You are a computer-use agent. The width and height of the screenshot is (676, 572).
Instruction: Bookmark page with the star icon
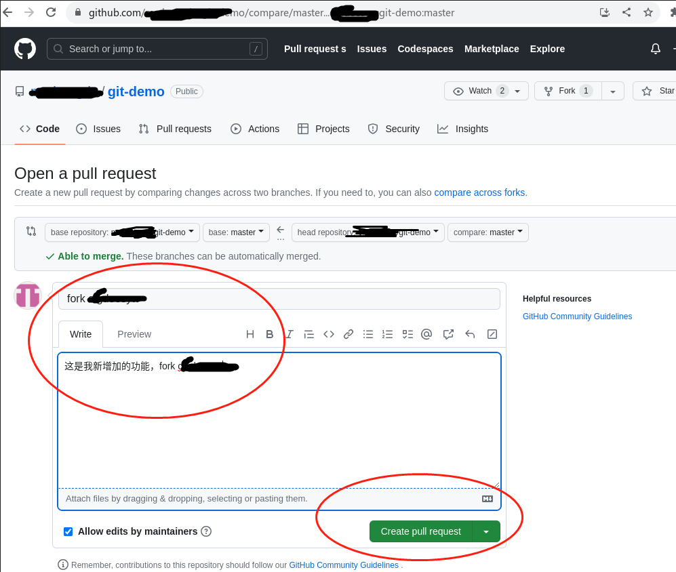point(648,12)
